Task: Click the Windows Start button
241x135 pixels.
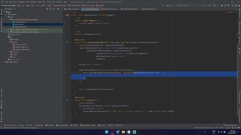Action: point(107,132)
